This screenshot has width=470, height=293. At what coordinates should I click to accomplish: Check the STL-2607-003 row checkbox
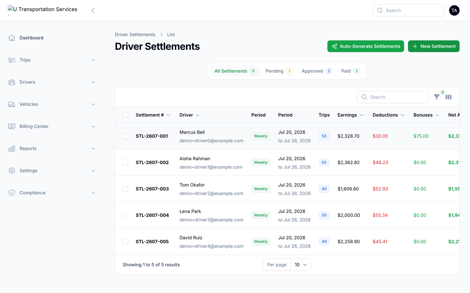pos(125,189)
